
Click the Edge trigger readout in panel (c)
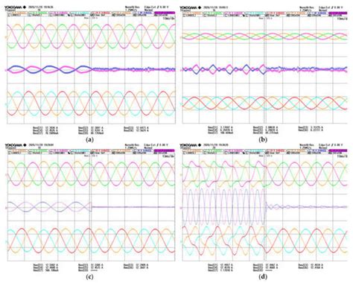pos(156,145)
